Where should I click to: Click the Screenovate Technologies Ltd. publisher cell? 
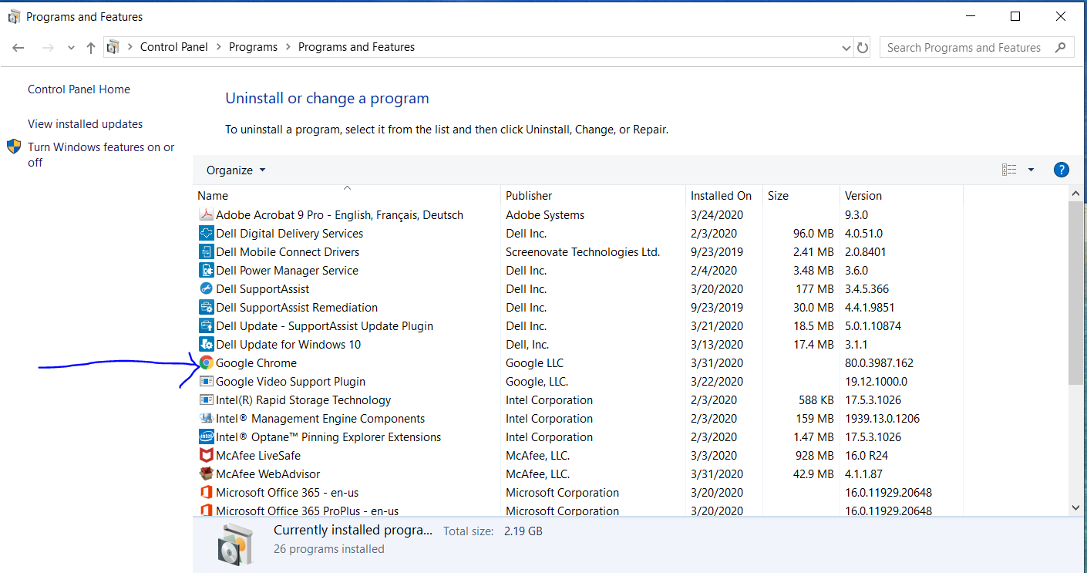click(583, 252)
